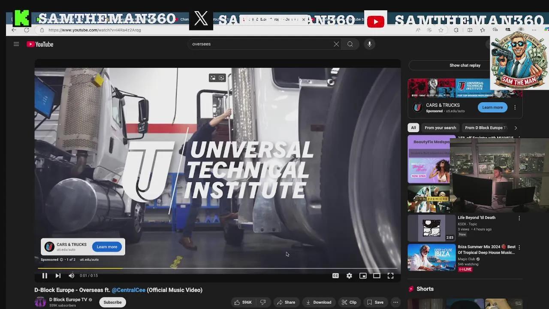549x309 pixels.
Task: Bookmark page with star icon
Action: click(440, 30)
